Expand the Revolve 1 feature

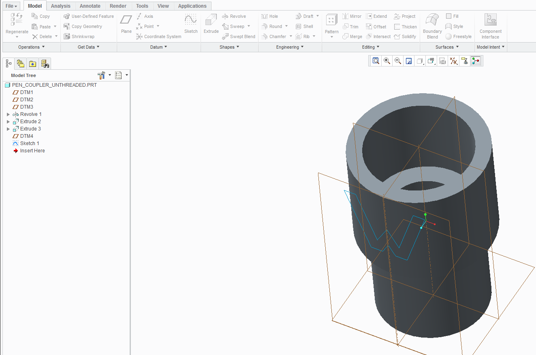click(x=8, y=114)
